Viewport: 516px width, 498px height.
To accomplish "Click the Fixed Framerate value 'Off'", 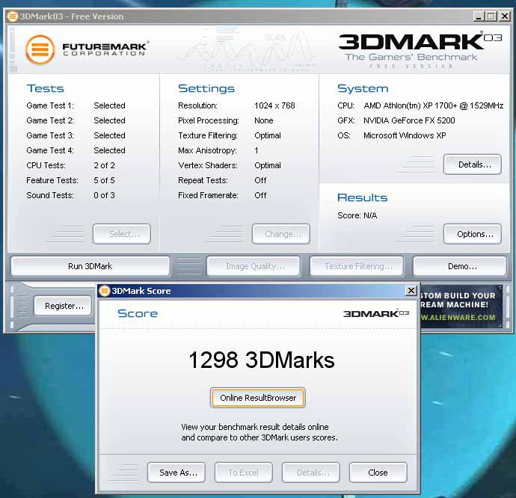I will [260, 195].
